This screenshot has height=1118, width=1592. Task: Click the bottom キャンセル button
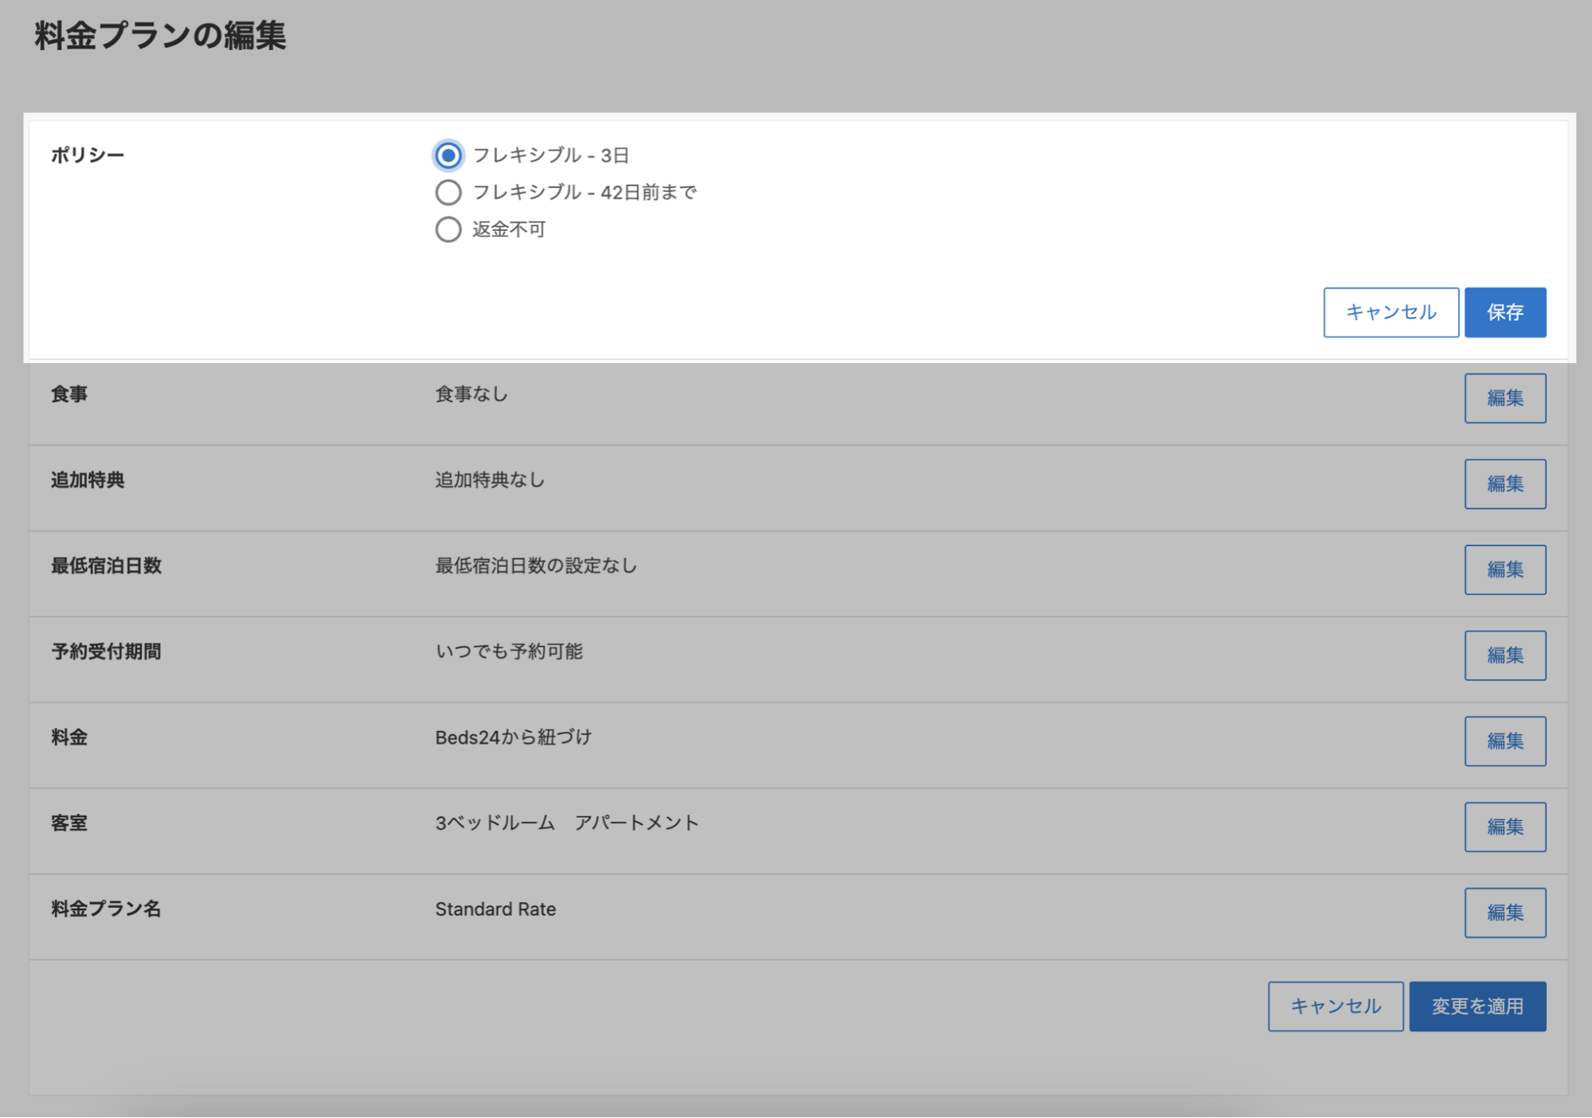(1336, 1007)
